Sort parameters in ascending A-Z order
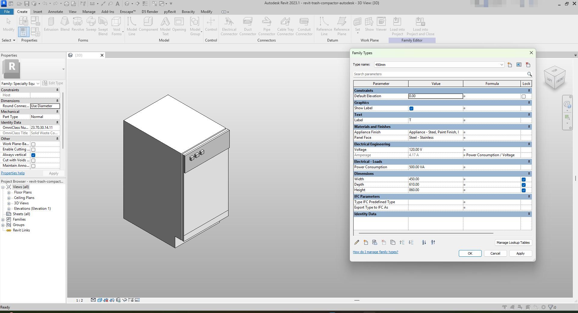578x313 pixels. click(424, 242)
